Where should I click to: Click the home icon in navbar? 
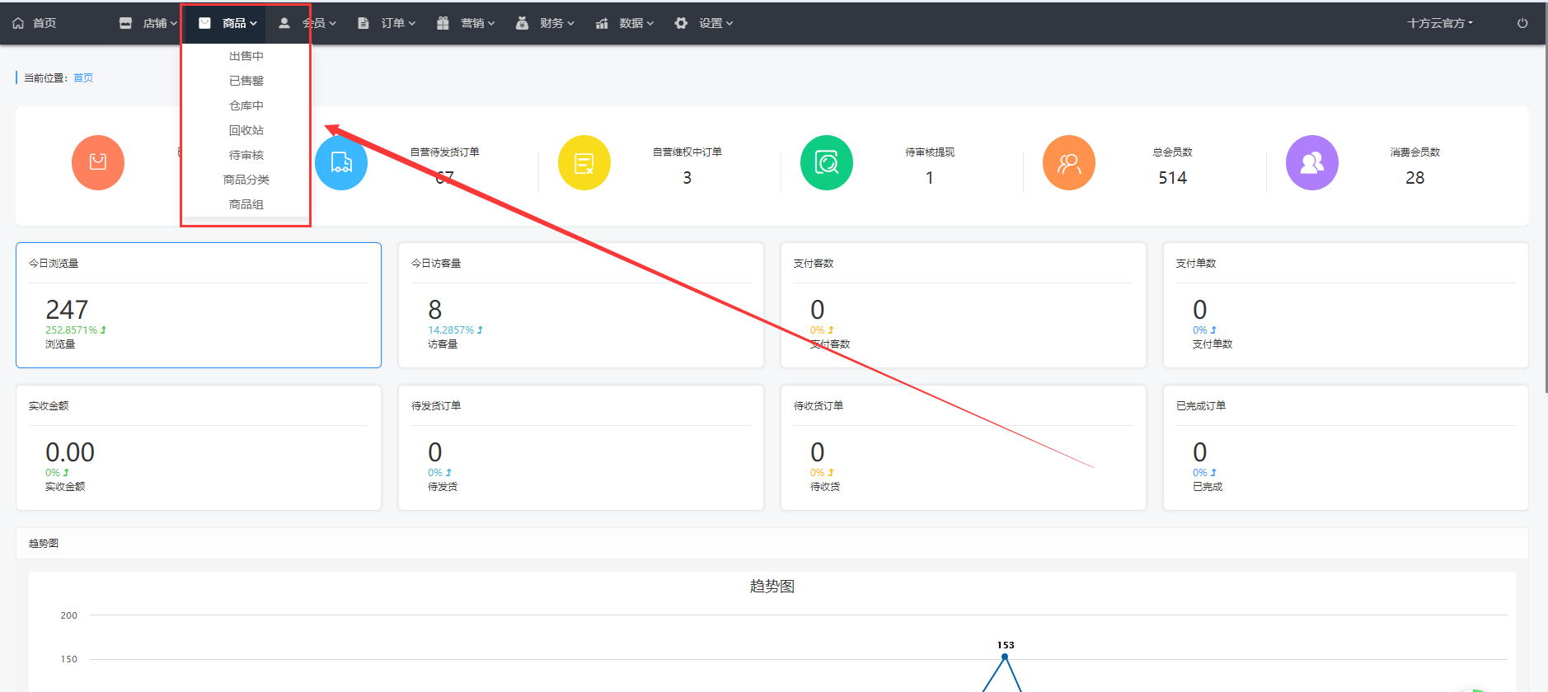coord(18,23)
